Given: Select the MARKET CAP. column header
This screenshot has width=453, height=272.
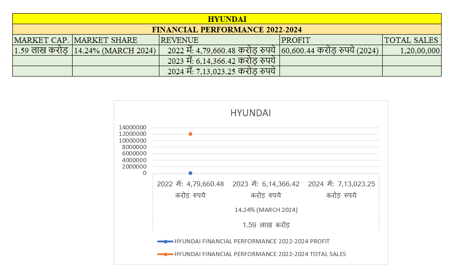Looking at the screenshot, I should click(x=42, y=40).
